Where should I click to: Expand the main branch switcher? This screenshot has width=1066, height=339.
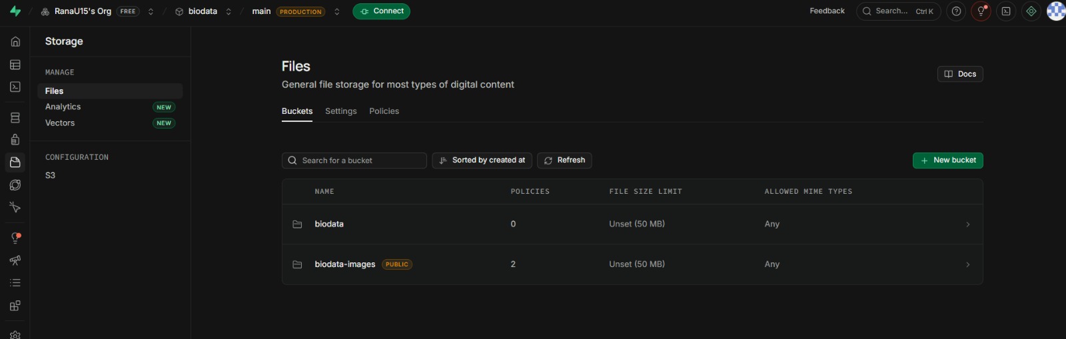(336, 11)
